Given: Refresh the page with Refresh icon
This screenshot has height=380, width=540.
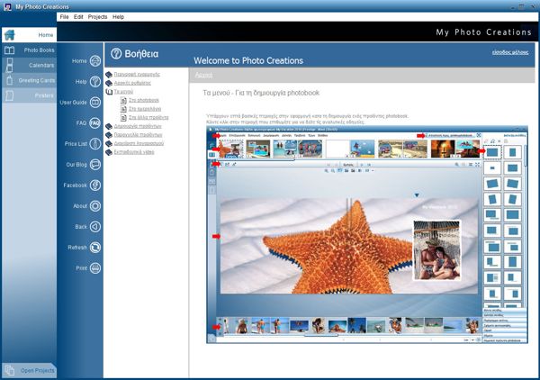Looking at the screenshot, I should [95, 247].
